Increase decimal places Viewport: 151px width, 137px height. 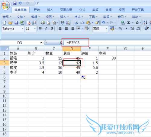point(132,28)
